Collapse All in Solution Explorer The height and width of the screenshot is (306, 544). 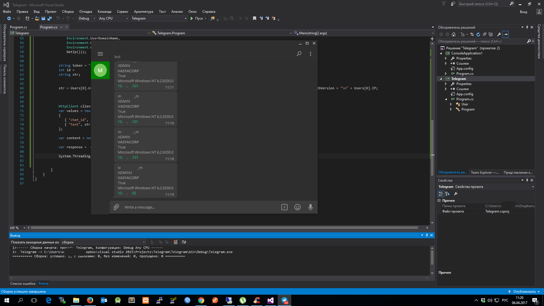click(484, 34)
